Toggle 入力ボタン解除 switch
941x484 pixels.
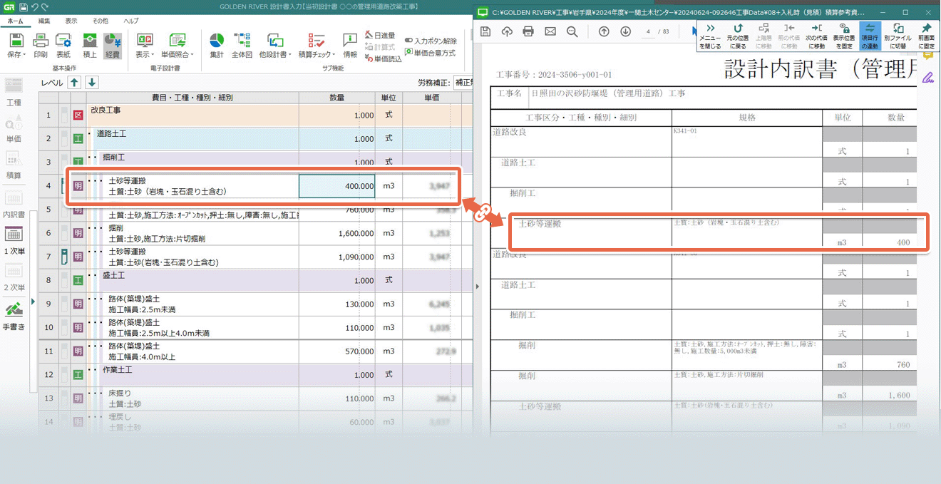431,41
